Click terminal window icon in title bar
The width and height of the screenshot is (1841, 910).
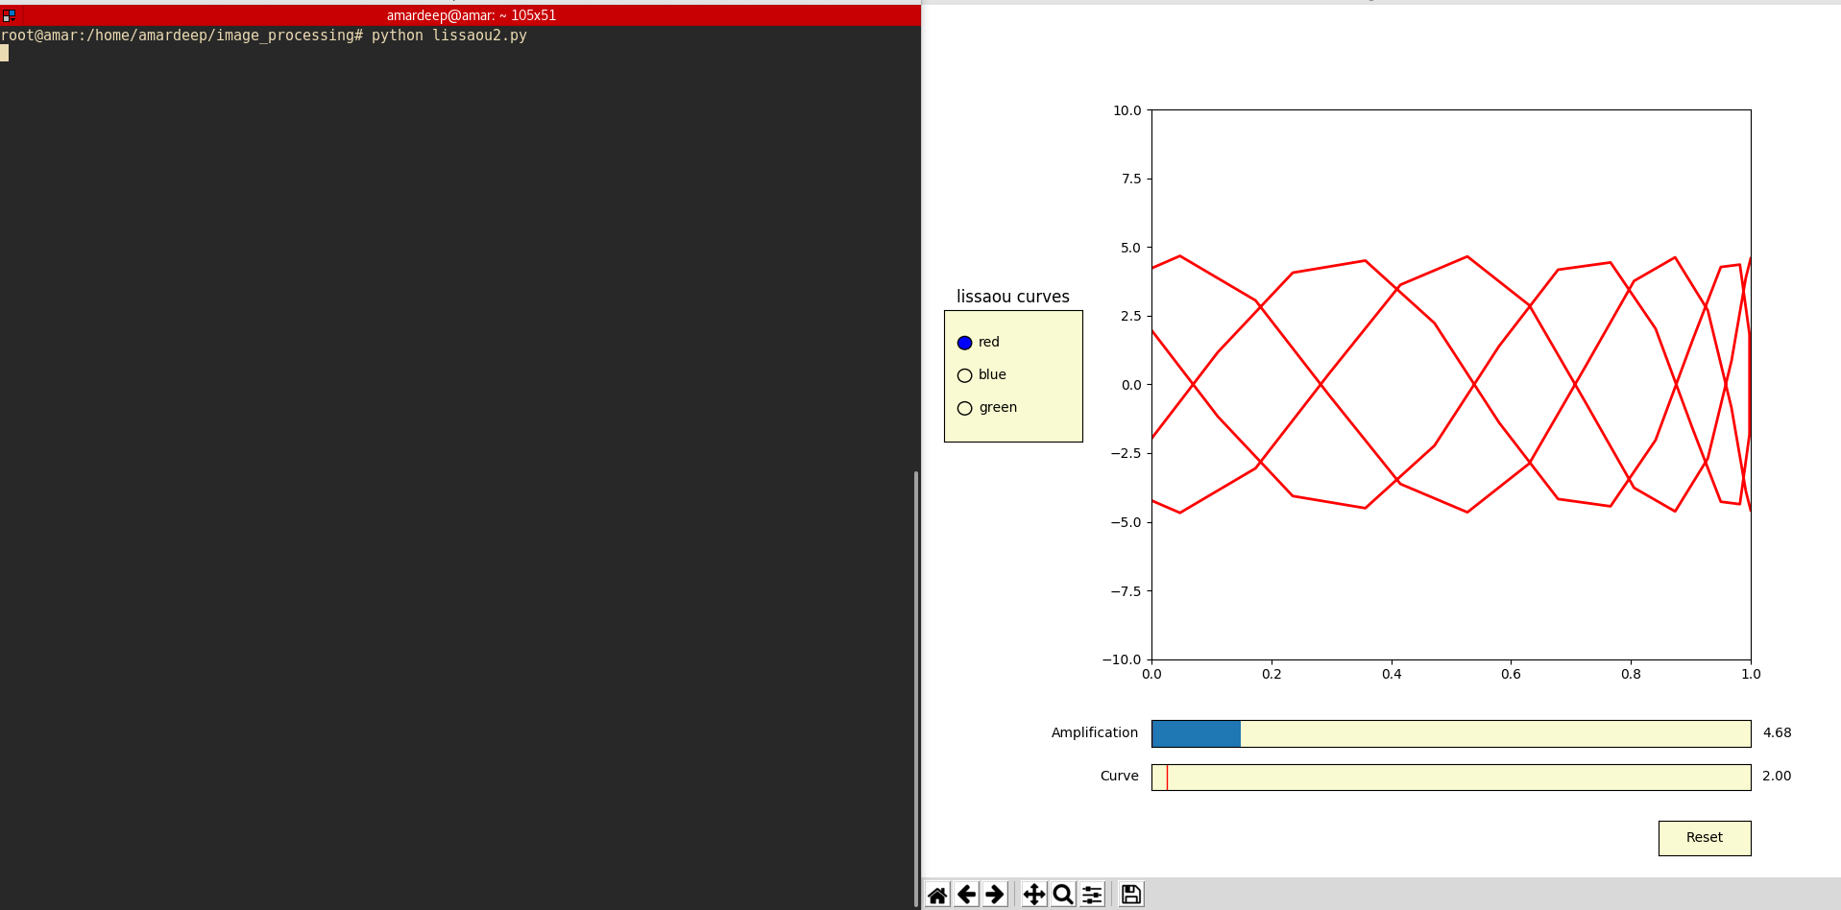tap(9, 15)
